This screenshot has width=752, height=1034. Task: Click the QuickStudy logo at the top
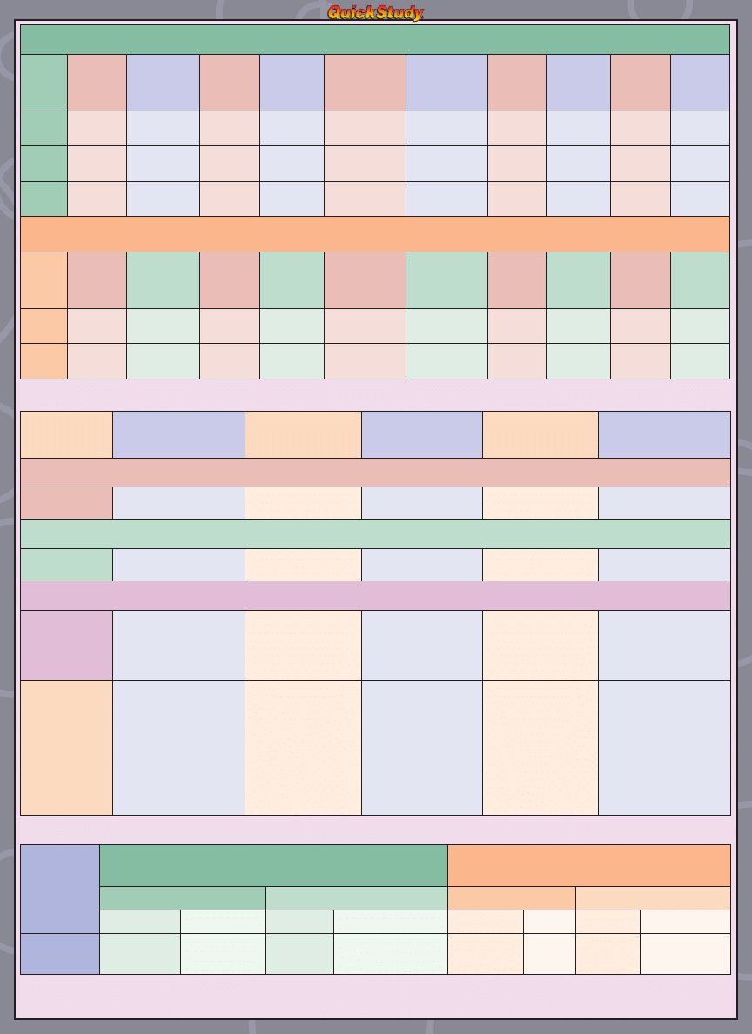tap(375, 12)
